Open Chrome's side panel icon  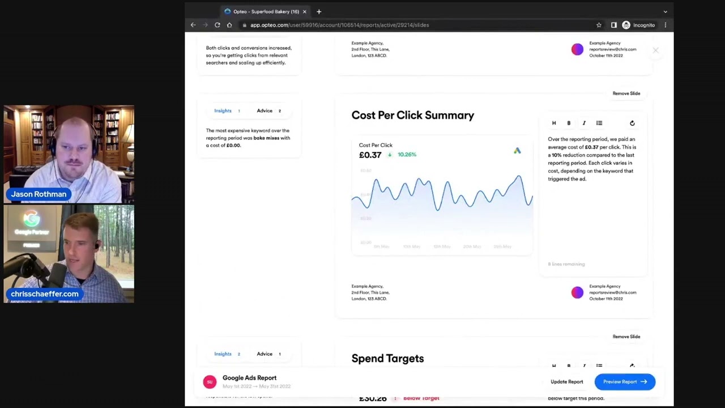coord(613,25)
